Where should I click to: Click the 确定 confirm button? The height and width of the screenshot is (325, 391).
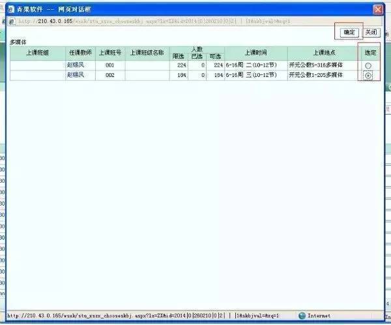coord(349,32)
